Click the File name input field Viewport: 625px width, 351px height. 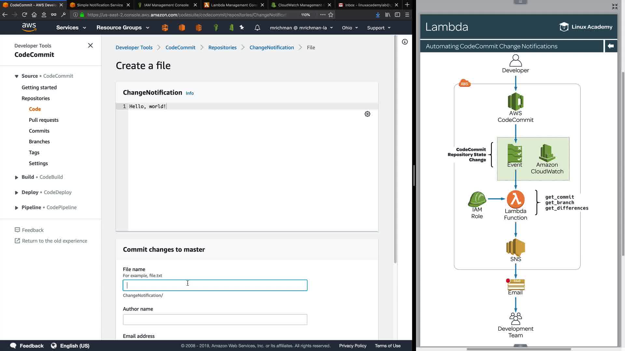pyautogui.click(x=215, y=285)
